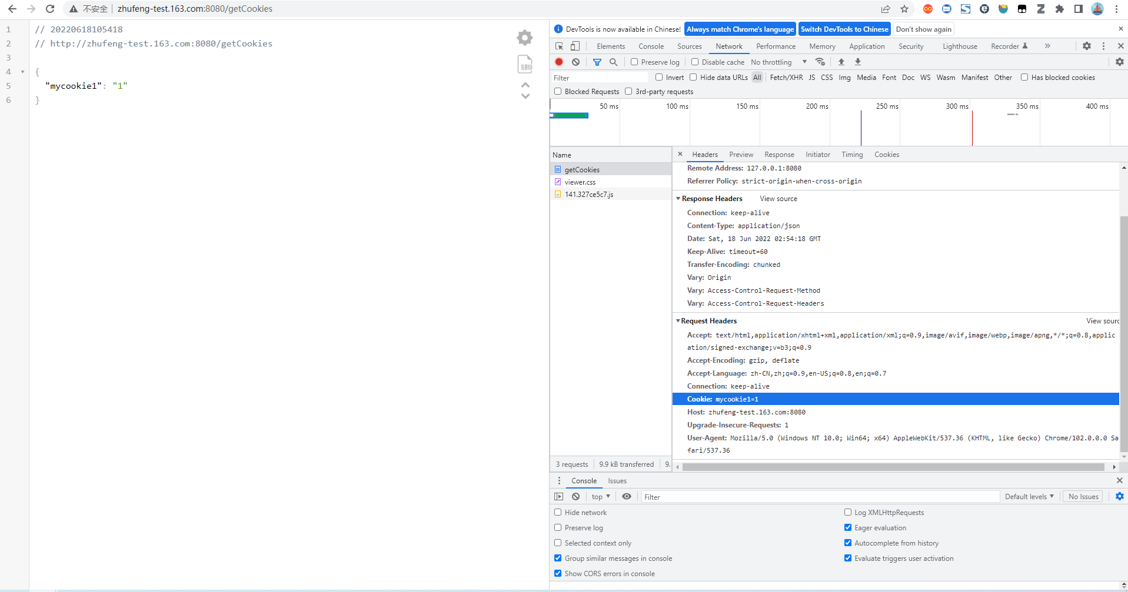Screen dimensions: 1128x592
Task: Open console top context dropdown
Action: click(601, 497)
